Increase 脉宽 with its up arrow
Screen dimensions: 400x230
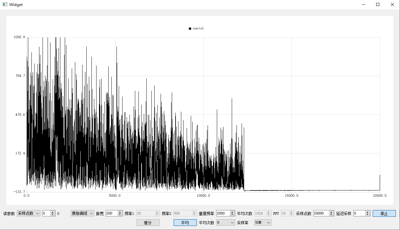click(x=120, y=212)
